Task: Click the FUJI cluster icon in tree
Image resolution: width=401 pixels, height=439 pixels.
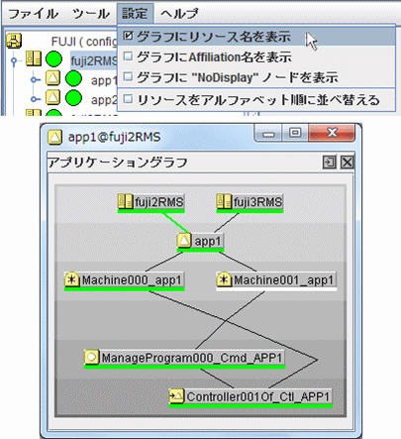Action: pos(14,41)
